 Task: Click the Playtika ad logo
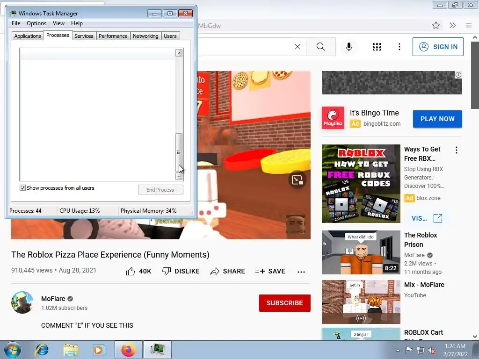tap(333, 118)
